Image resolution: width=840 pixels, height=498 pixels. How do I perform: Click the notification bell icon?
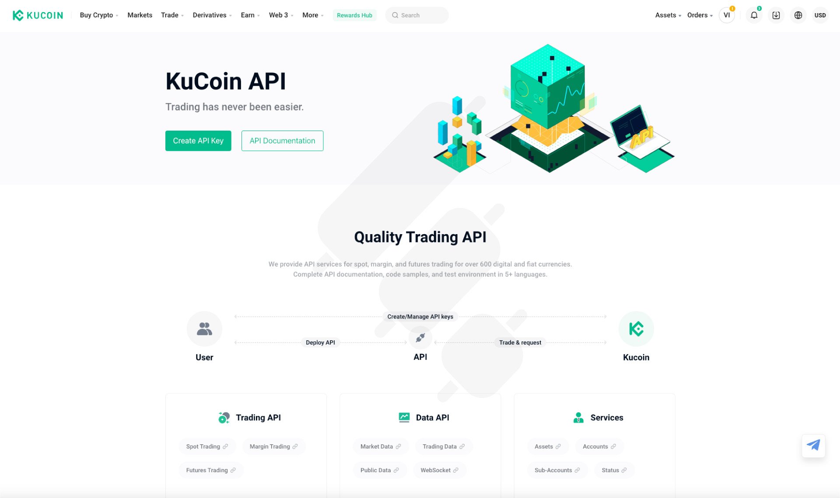pos(753,15)
